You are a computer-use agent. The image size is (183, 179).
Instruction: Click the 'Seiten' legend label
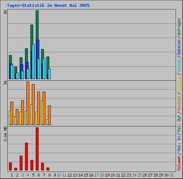click(179, 66)
